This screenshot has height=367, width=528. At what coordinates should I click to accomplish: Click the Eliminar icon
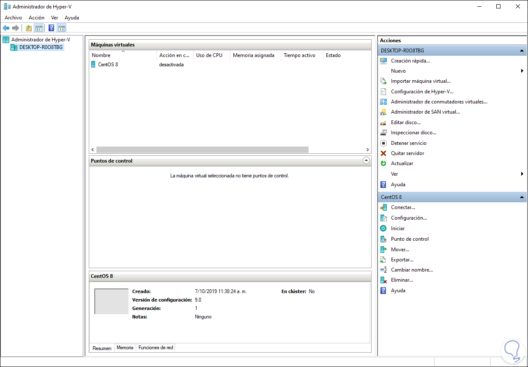[x=383, y=280]
